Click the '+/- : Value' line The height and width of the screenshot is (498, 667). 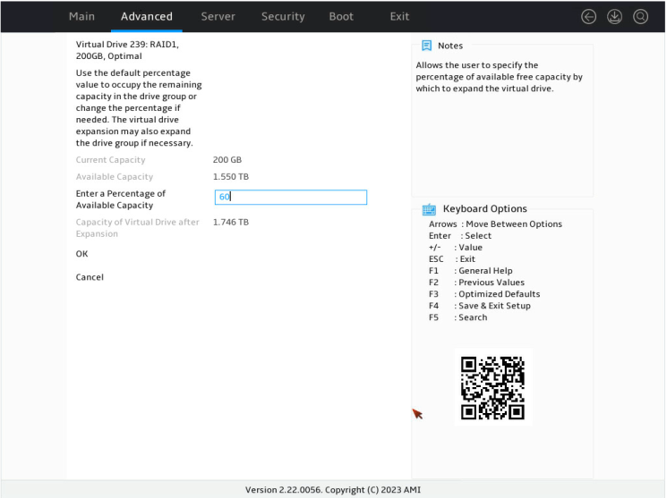[456, 248]
